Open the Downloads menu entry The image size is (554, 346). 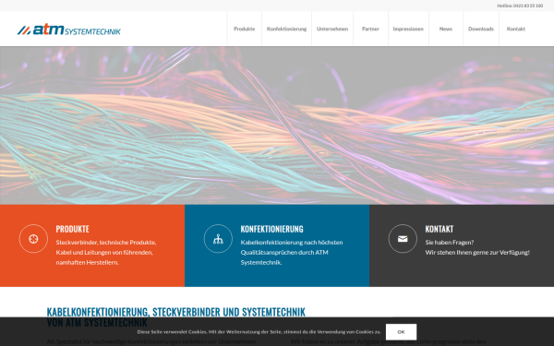[x=481, y=29]
